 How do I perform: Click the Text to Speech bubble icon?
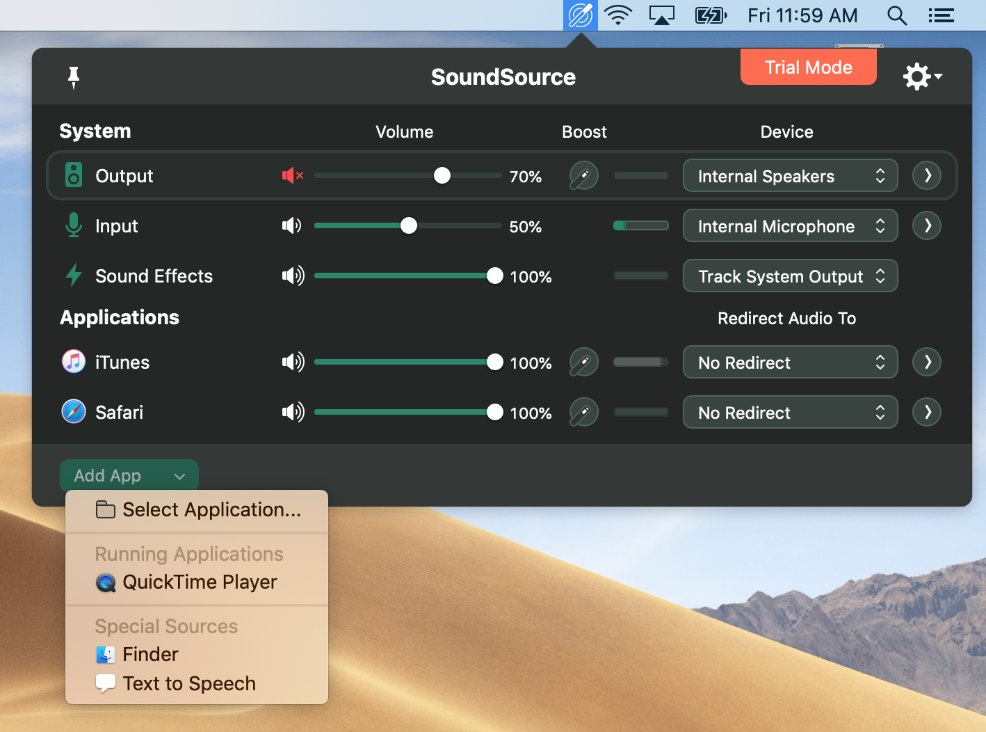point(106,684)
